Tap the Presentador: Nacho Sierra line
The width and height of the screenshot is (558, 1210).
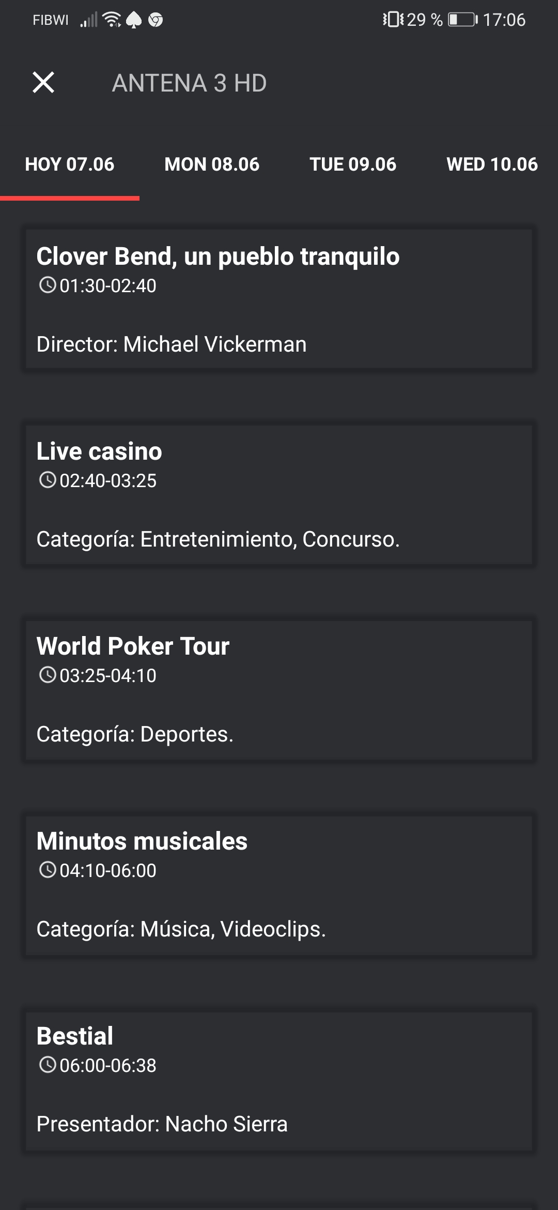(x=162, y=1124)
